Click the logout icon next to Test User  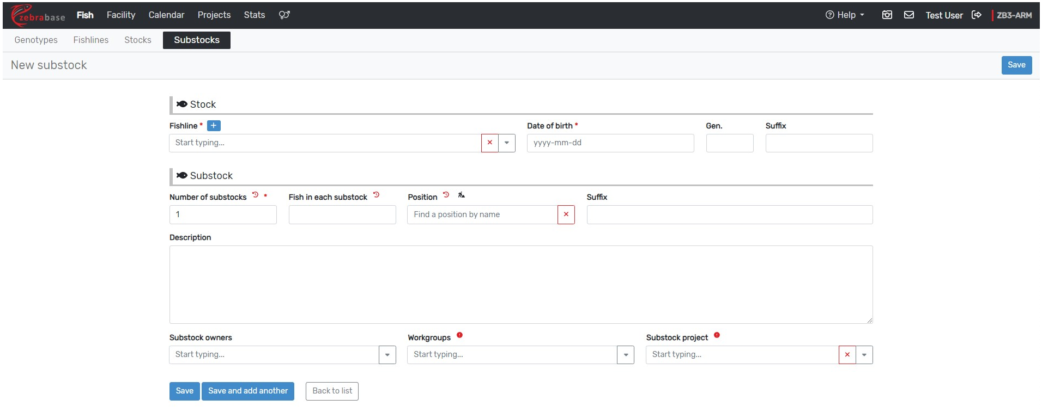tap(976, 15)
